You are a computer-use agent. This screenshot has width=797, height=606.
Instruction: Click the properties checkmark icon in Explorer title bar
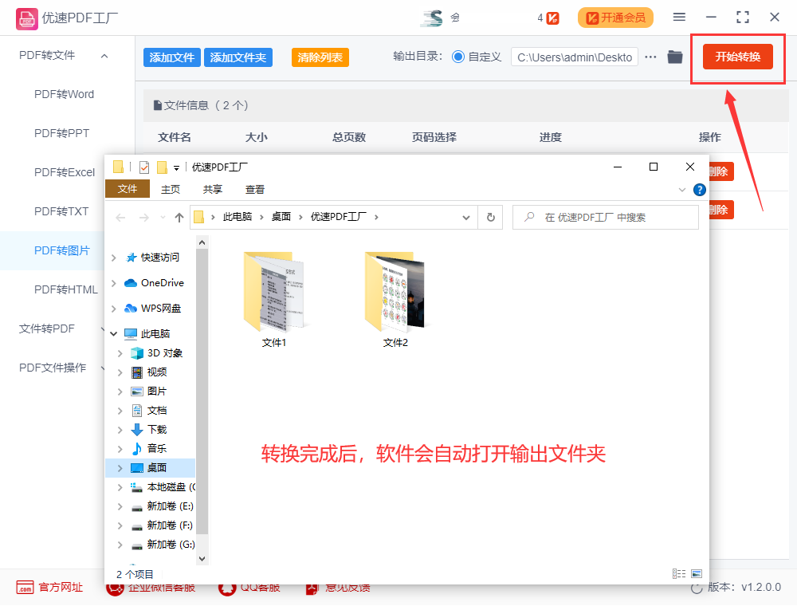[x=144, y=167]
